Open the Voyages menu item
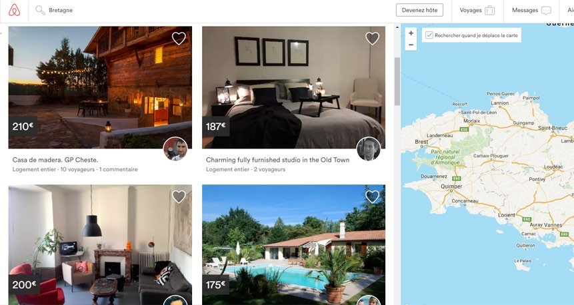 coord(477,10)
